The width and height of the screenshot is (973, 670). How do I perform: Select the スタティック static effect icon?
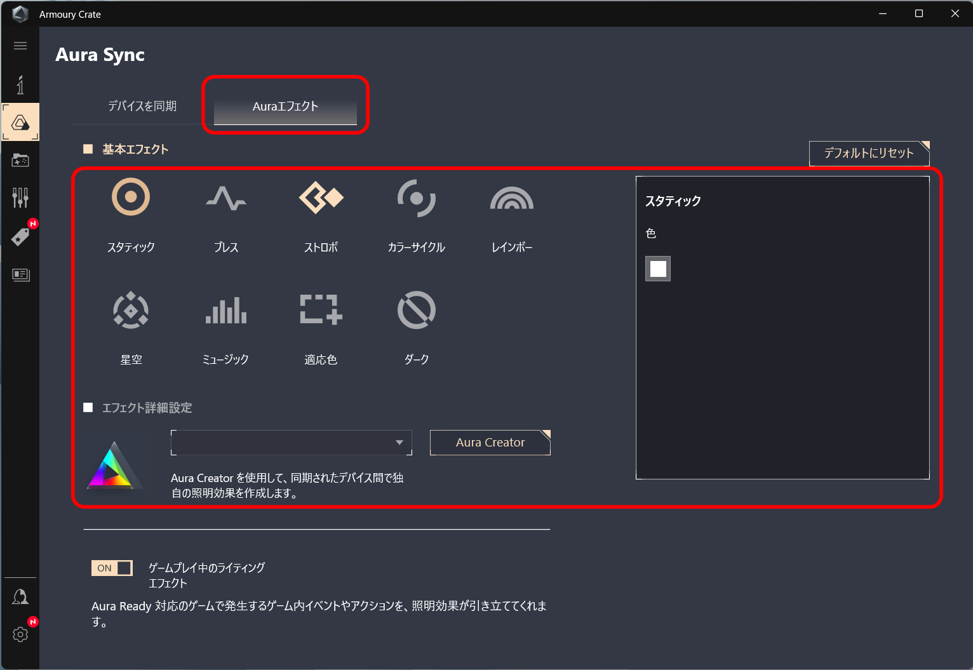131,197
